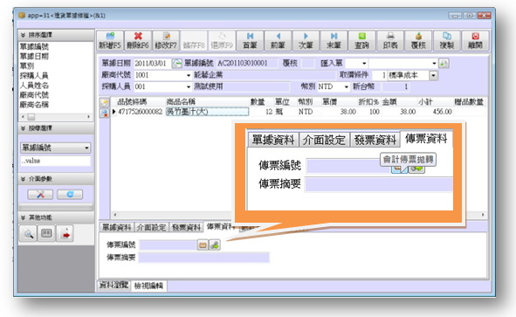Open the 查詢 query tool
This screenshot has height=317, width=516.
click(x=361, y=41)
